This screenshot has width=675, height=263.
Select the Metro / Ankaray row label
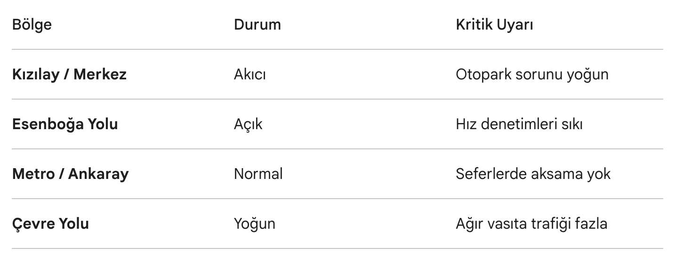[x=70, y=174]
